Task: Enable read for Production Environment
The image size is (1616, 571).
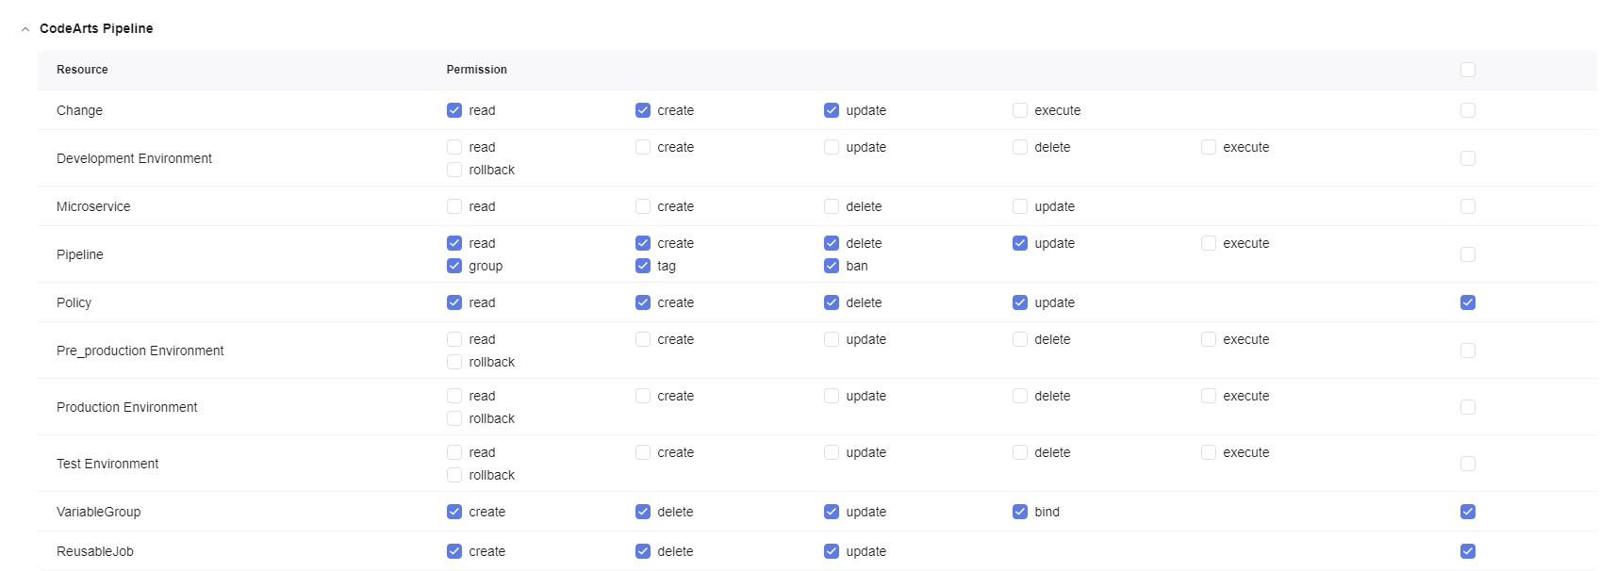Action: click(x=454, y=396)
